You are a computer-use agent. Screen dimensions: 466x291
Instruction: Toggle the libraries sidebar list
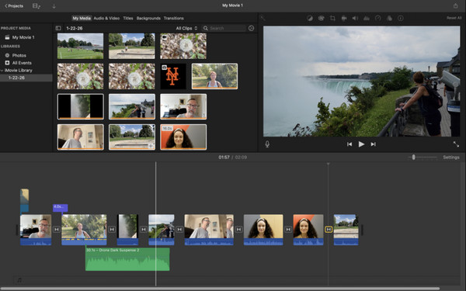click(58, 28)
